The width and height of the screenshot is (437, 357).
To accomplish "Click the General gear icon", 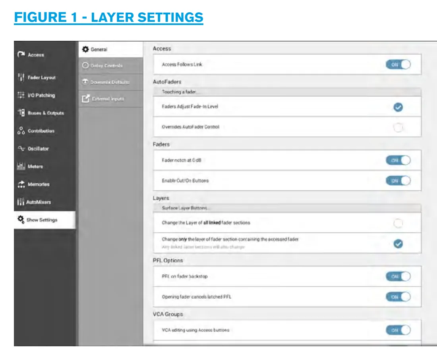I will click(85, 49).
